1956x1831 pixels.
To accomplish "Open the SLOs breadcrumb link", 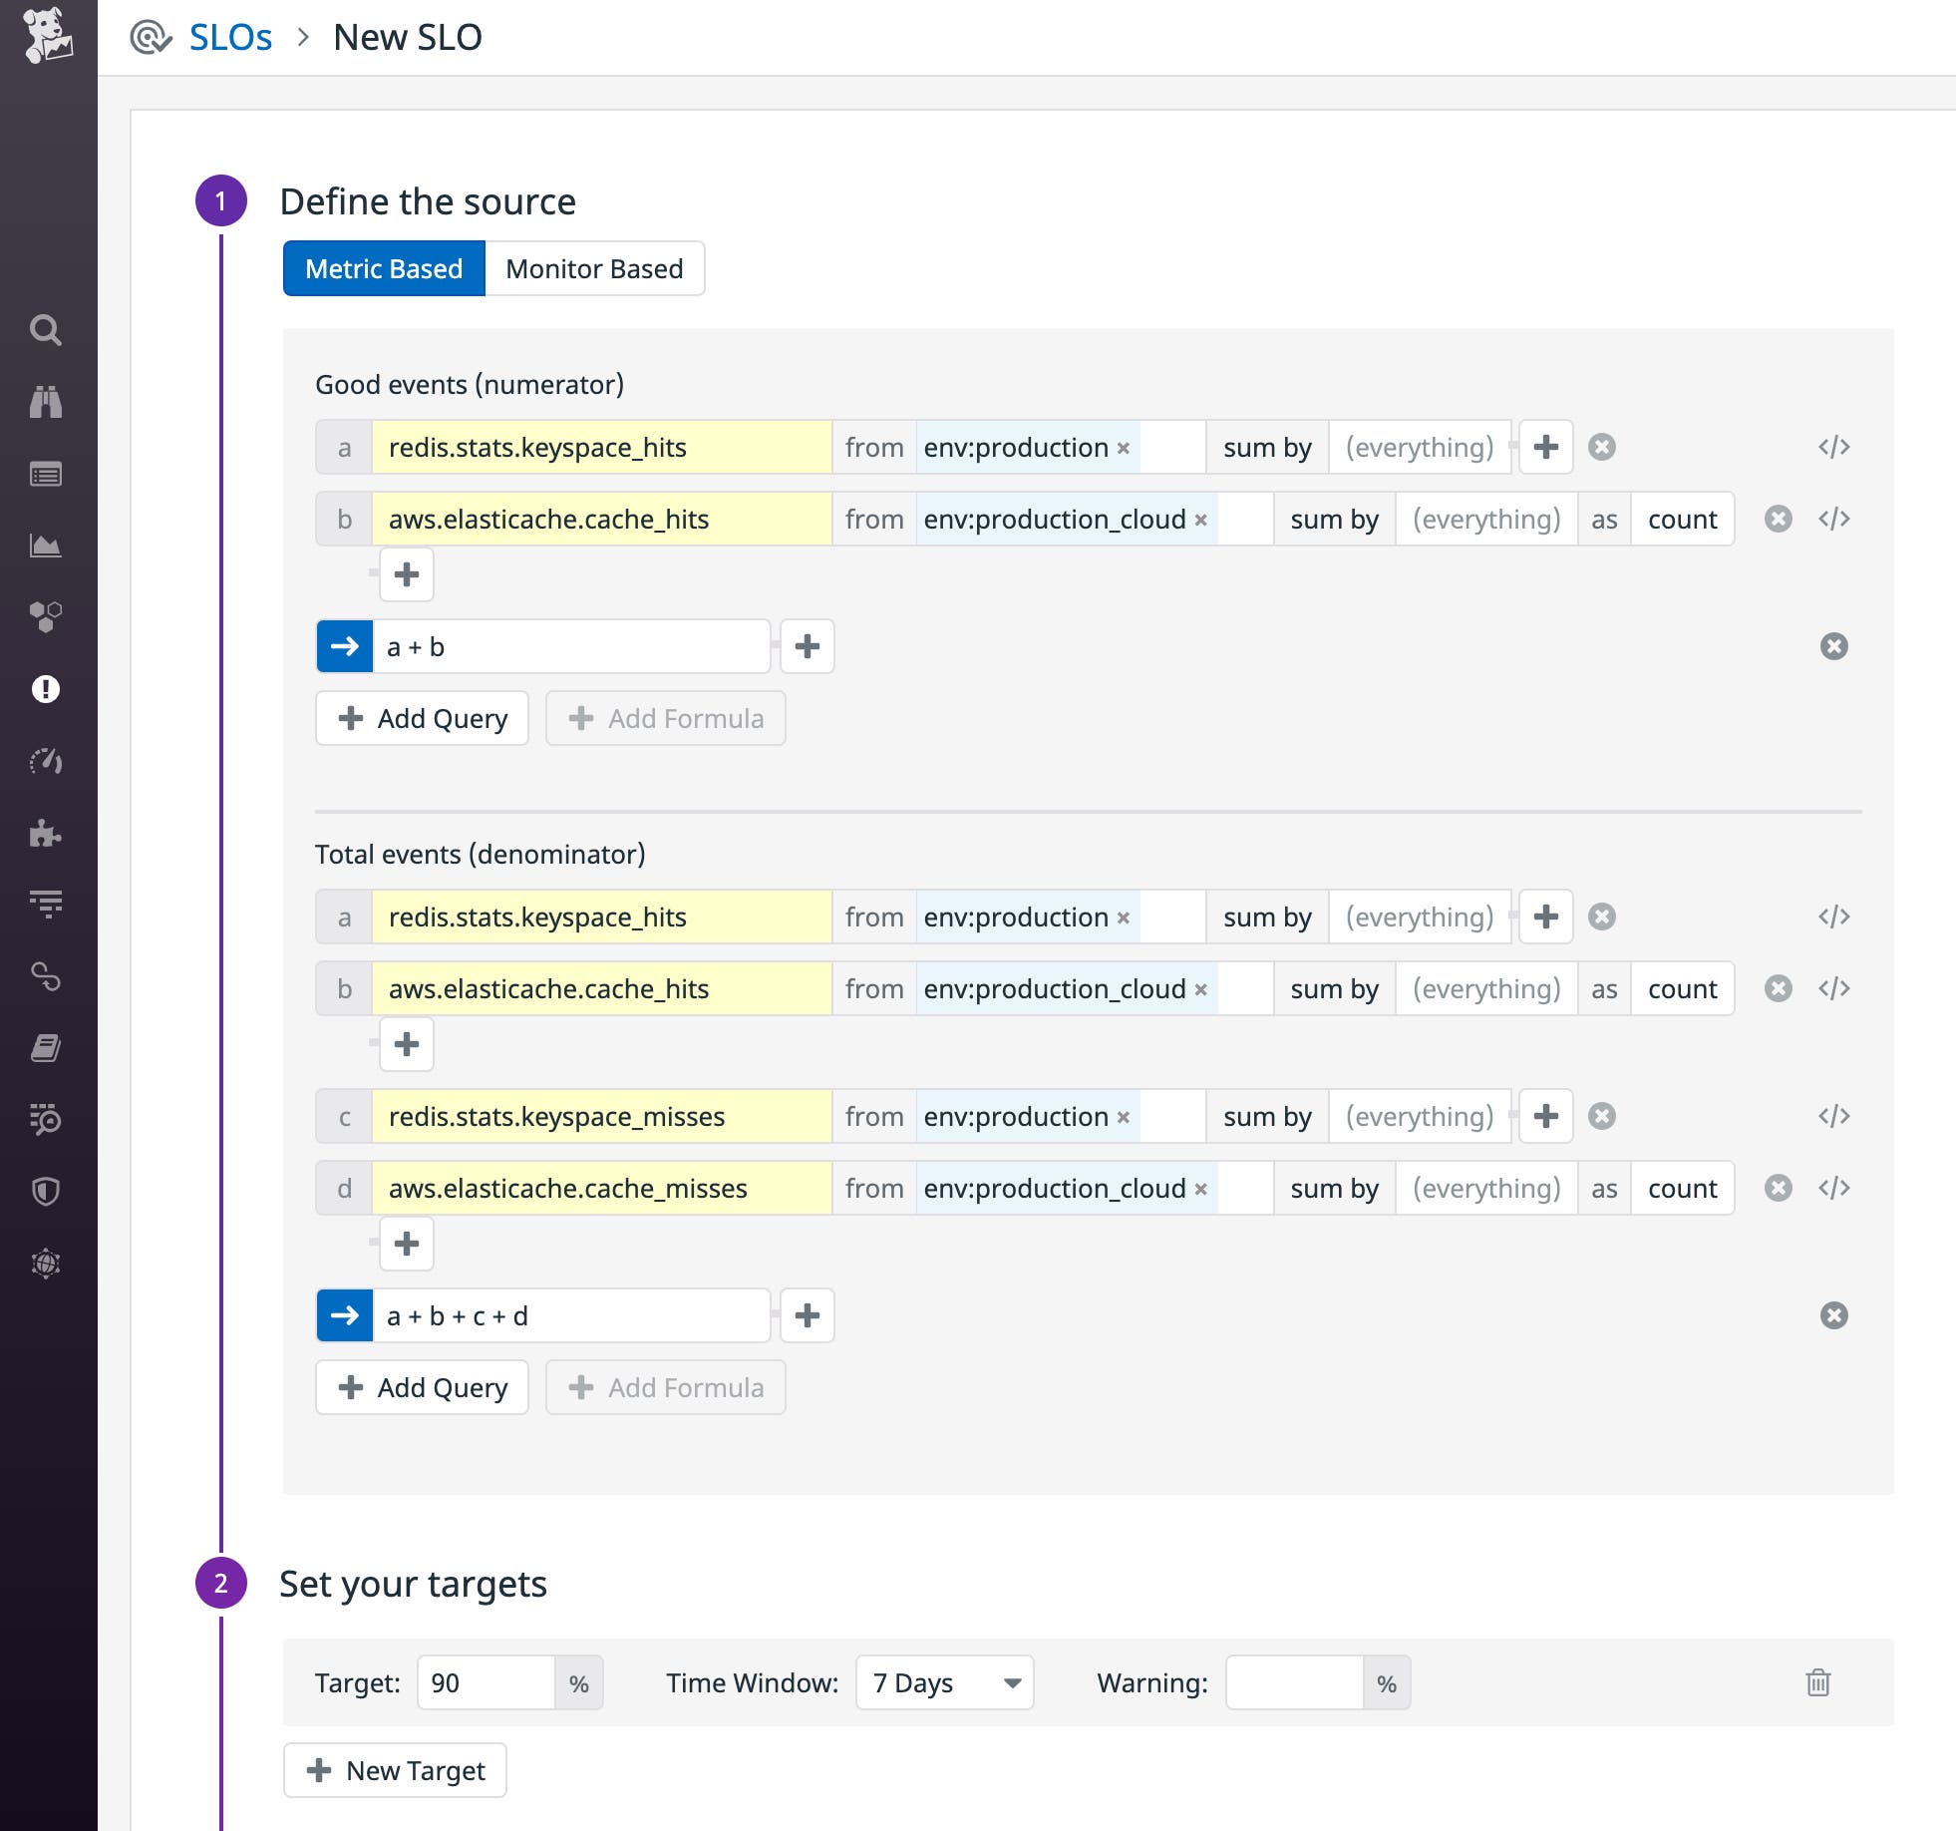I will pyautogui.click(x=231, y=37).
